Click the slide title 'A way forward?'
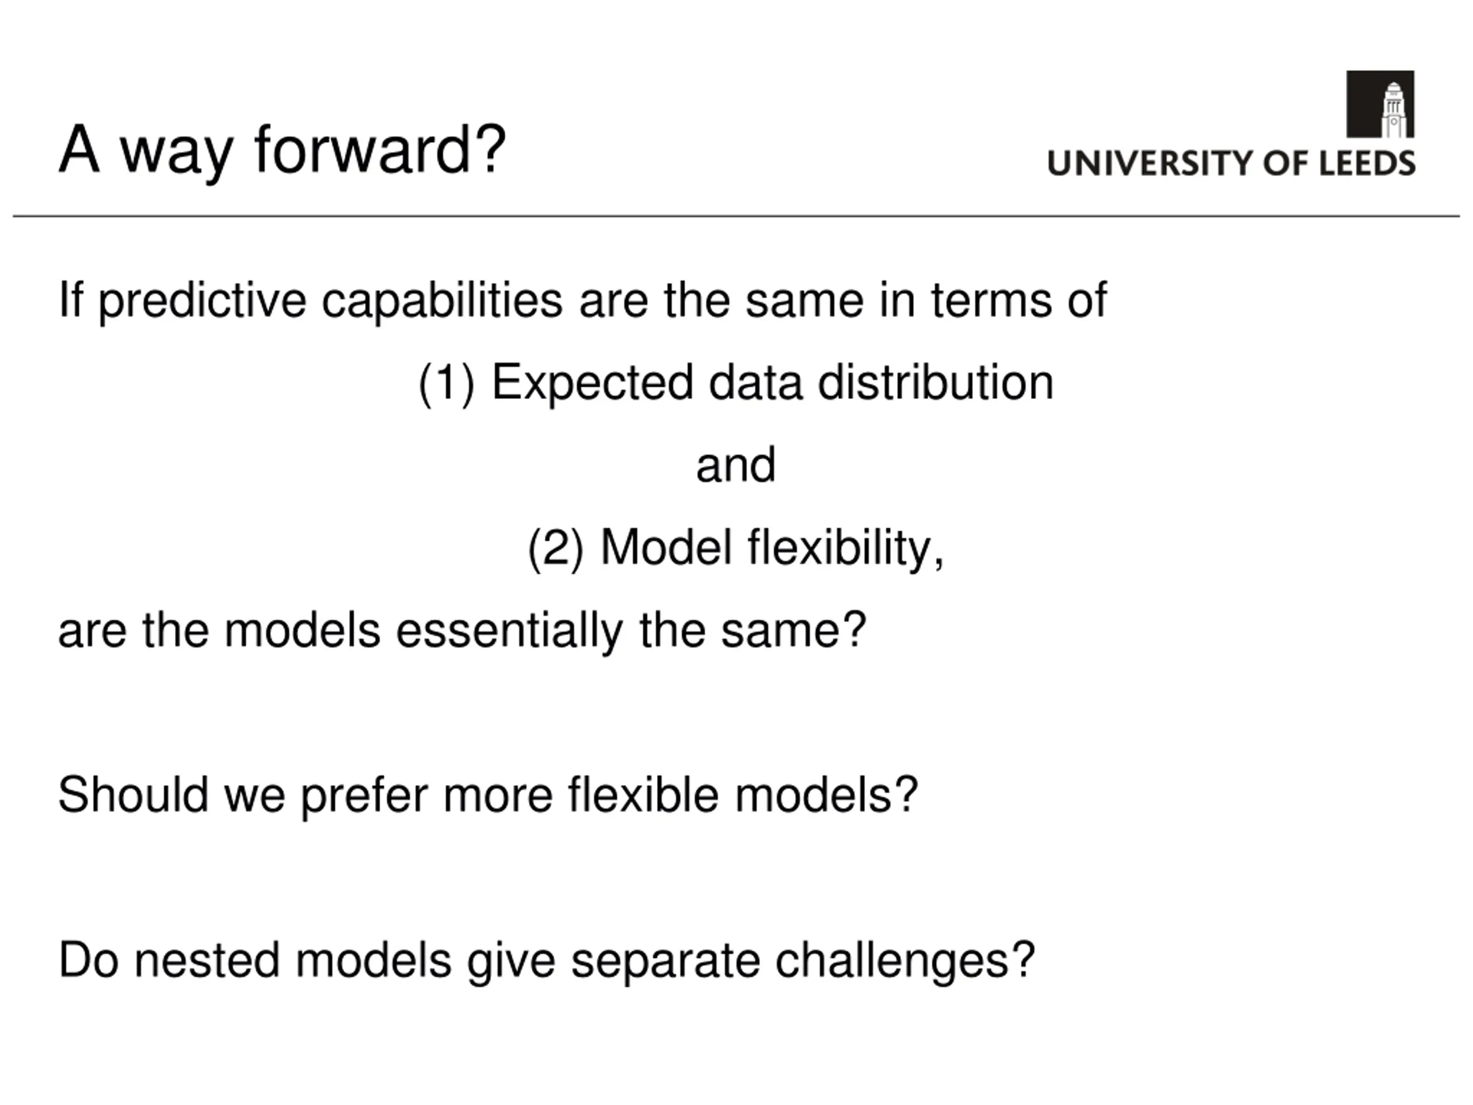 click(x=283, y=151)
